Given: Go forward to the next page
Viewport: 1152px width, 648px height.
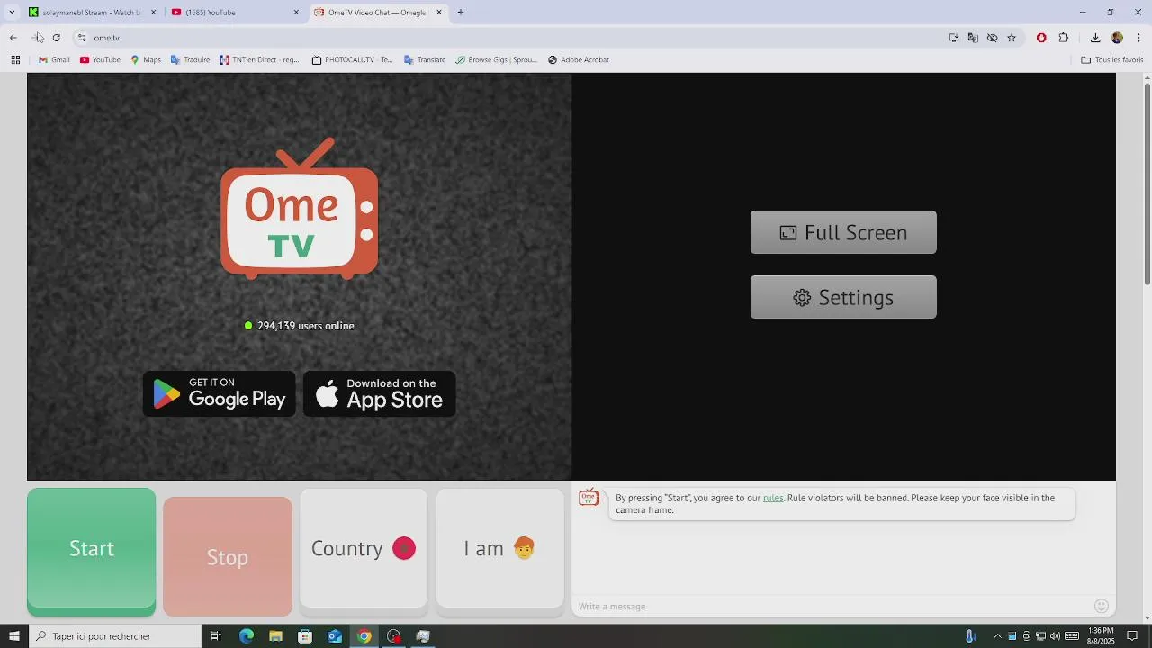Looking at the screenshot, I should (x=35, y=38).
